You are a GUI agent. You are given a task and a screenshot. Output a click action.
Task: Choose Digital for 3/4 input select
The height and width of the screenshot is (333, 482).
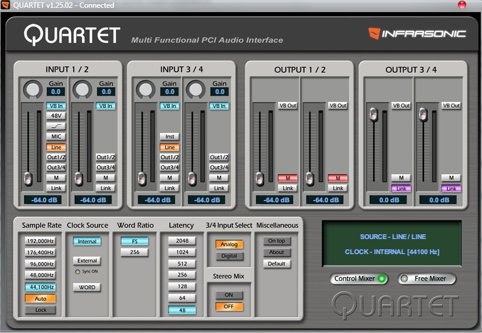[x=229, y=256]
